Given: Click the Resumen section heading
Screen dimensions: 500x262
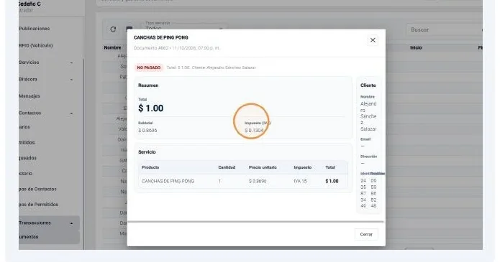Looking at the screenshot, I should [148, 85].
